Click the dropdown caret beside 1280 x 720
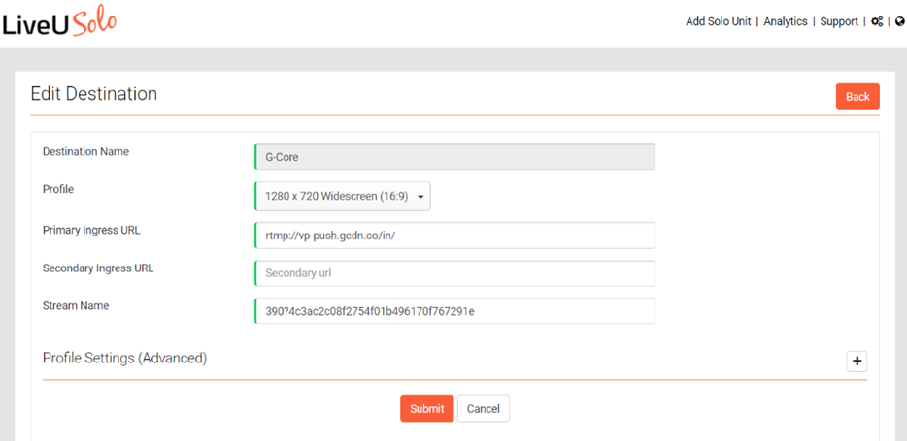 (x=420, y=197)
